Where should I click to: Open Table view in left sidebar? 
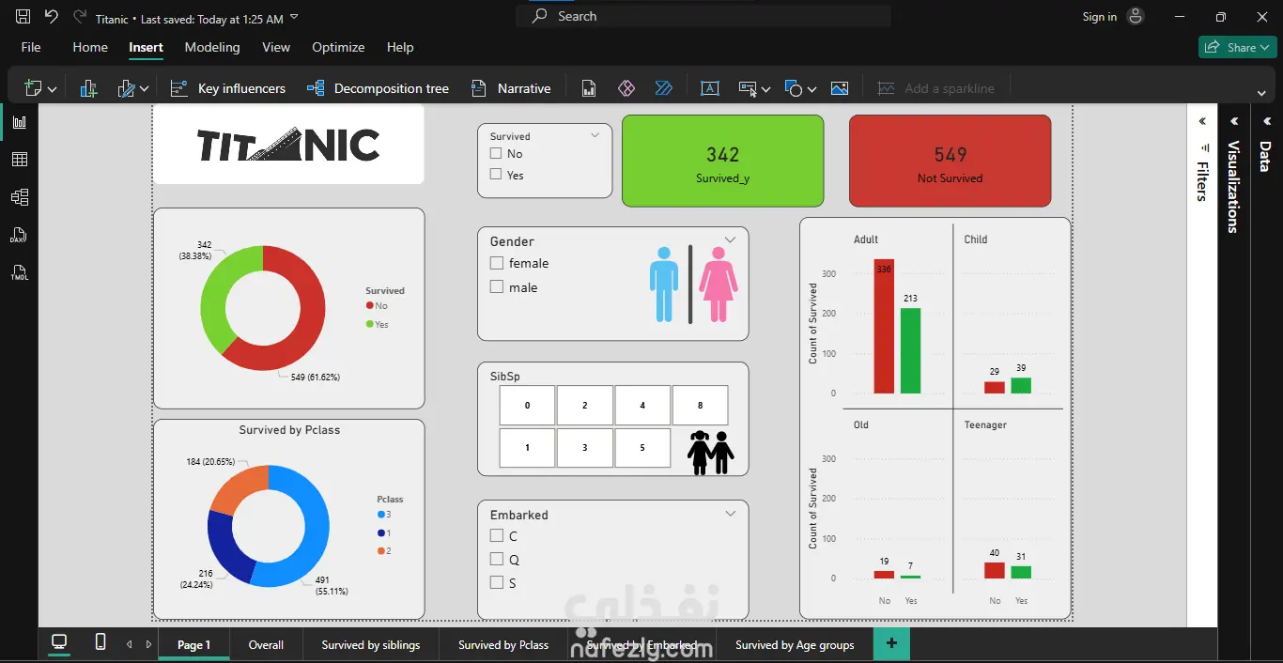[19, 160]
